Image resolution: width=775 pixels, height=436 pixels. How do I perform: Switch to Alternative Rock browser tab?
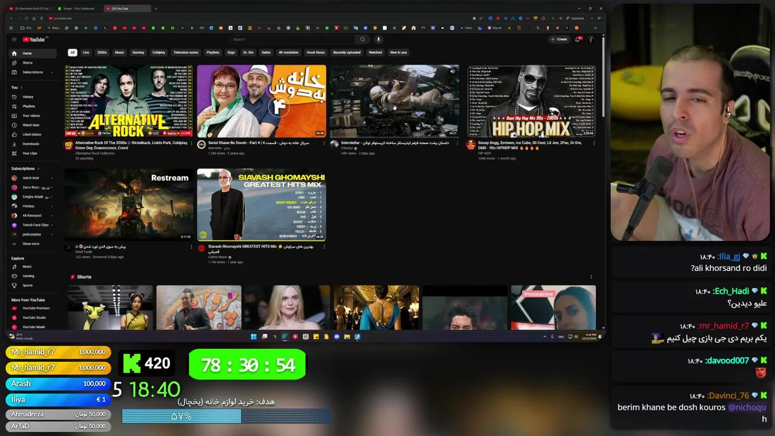(x=30, y=8)
